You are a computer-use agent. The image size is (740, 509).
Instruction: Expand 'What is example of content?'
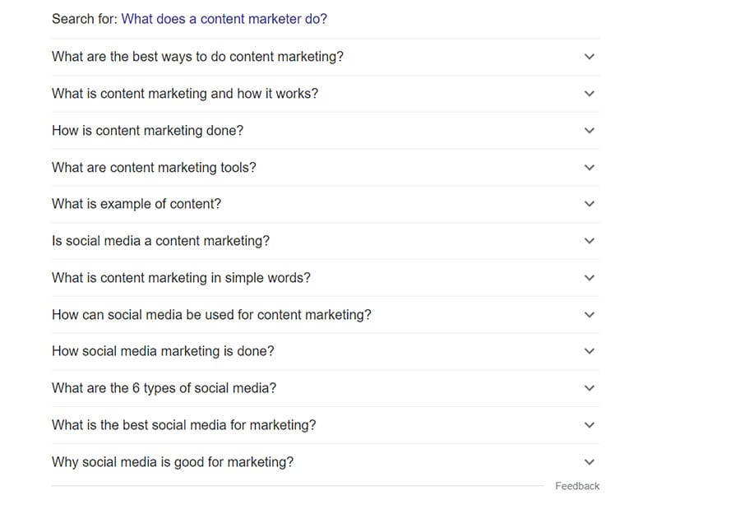click(x=589, y=204)
